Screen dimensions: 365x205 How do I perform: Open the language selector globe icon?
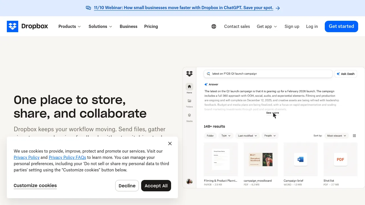(214, 26)
